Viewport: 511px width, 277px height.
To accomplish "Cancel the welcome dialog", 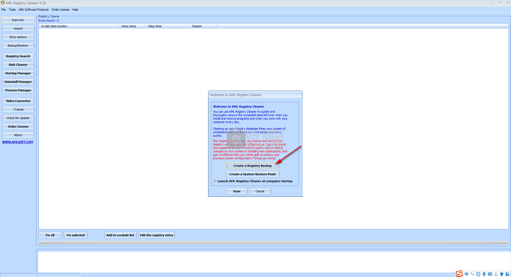I will pos(260,191).
